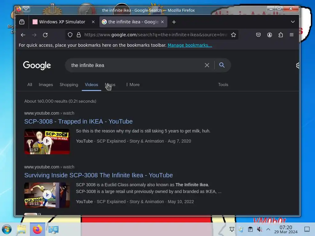The width and height of the screenshot is (315, 236).
Task: Switch to the All results tab
Action: 30,85
